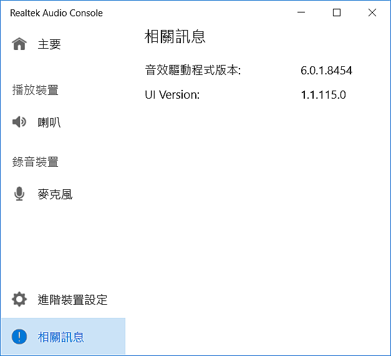Maximize the Realtek Audio Console window
This screenshot has height=356, width=391.
point(337,12)
